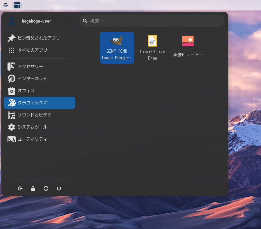Select the システムツール category

[39, 127]
